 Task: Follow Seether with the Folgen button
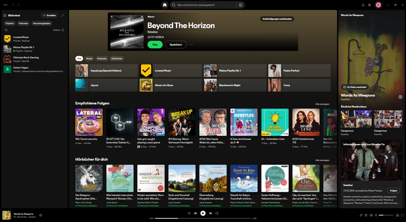[394, 190]
